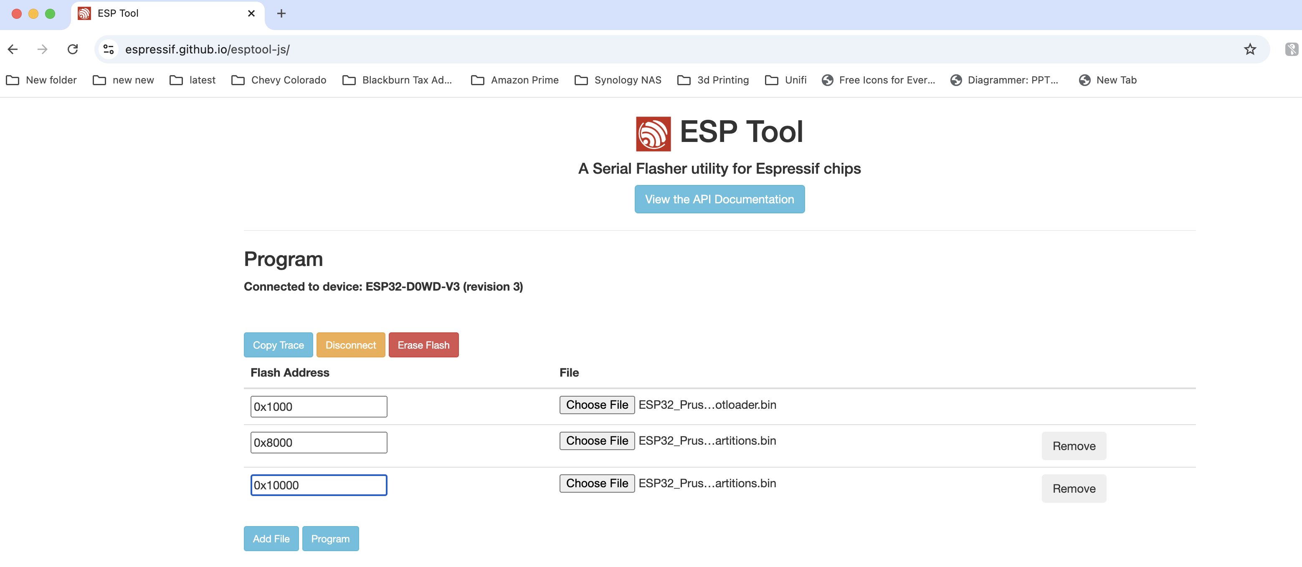Choose File for the 0x1000 address row

[x=596, y=405]
